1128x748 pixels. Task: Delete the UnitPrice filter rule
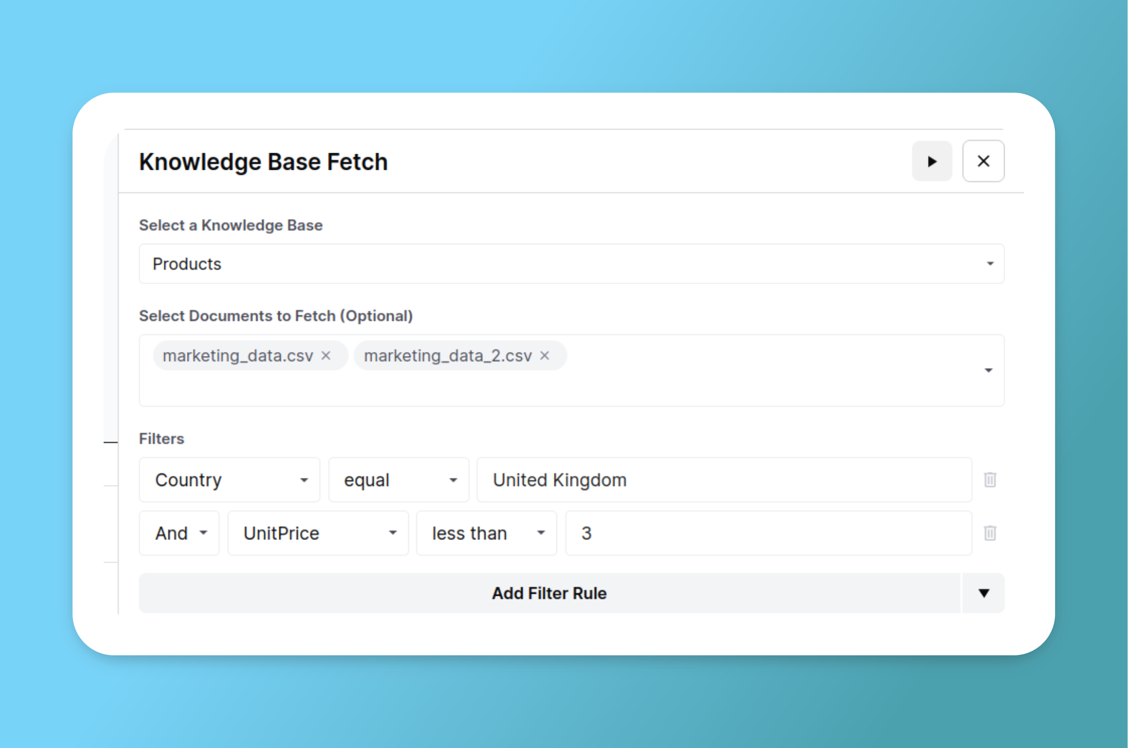(x=990, y=533)
